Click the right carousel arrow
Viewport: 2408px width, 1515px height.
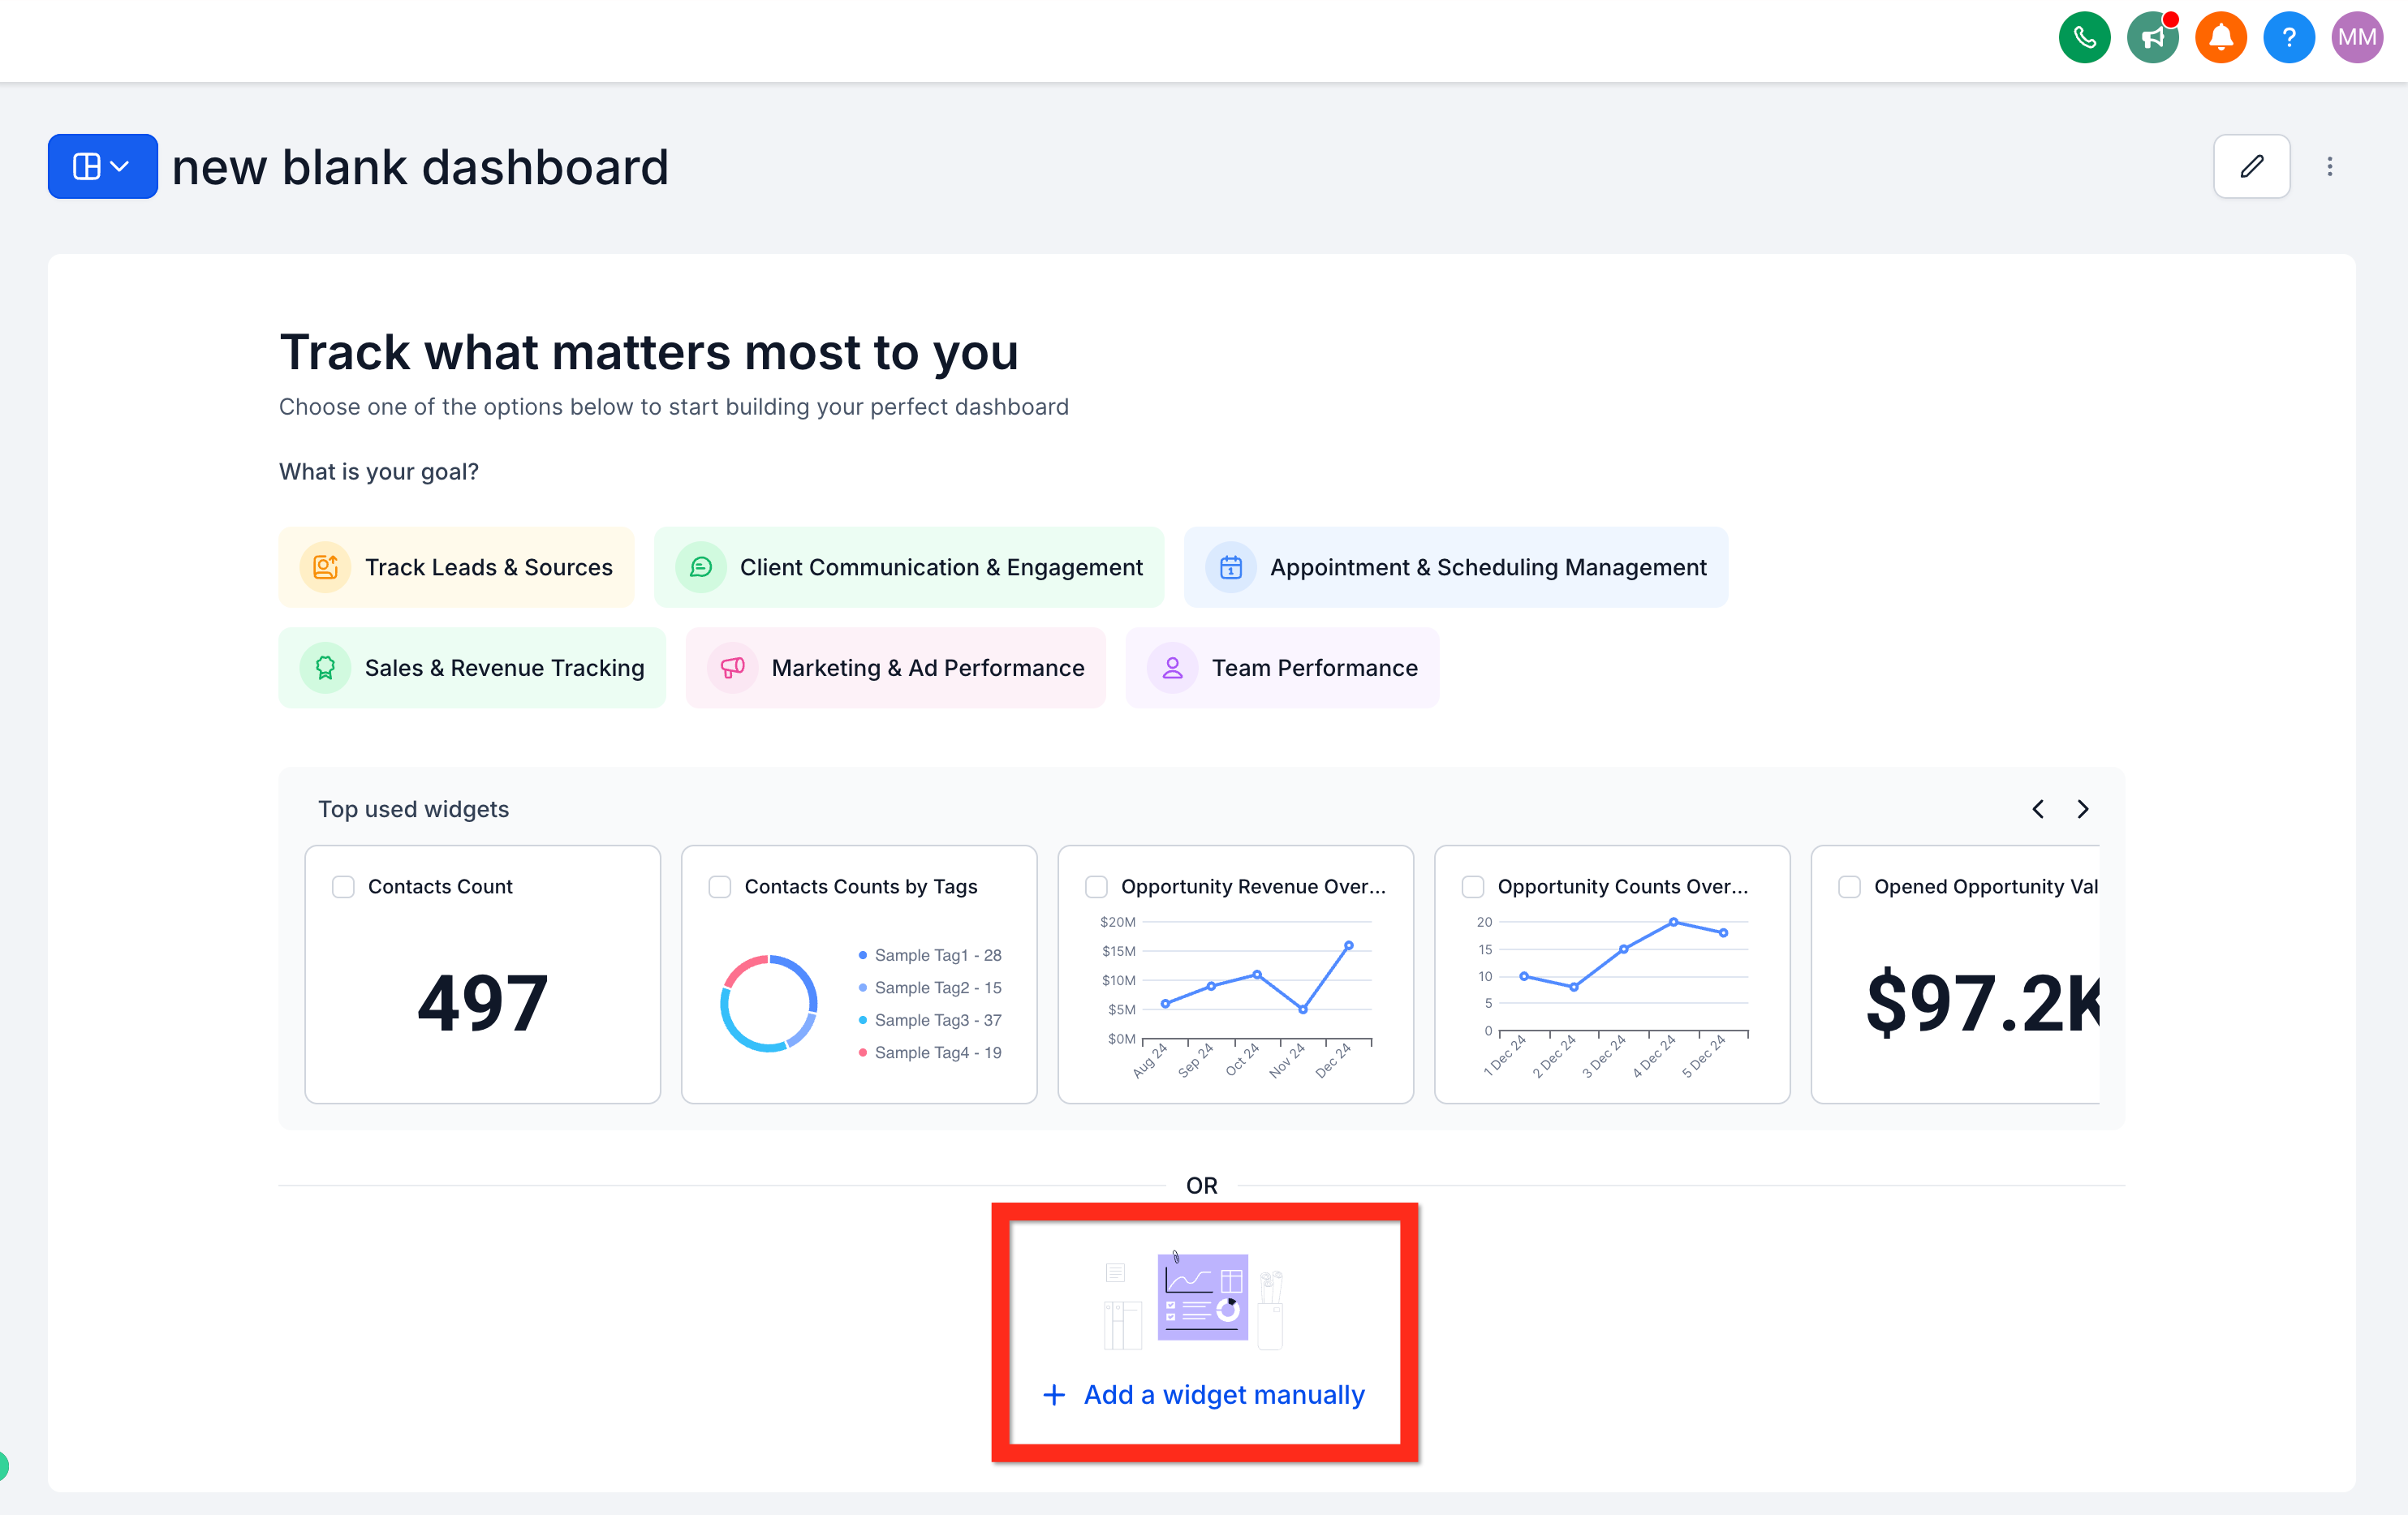(2084, 808)
